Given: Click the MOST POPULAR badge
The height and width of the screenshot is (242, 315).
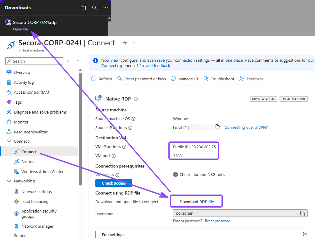Looking at the screenshot, I should (x=263, y=99).
